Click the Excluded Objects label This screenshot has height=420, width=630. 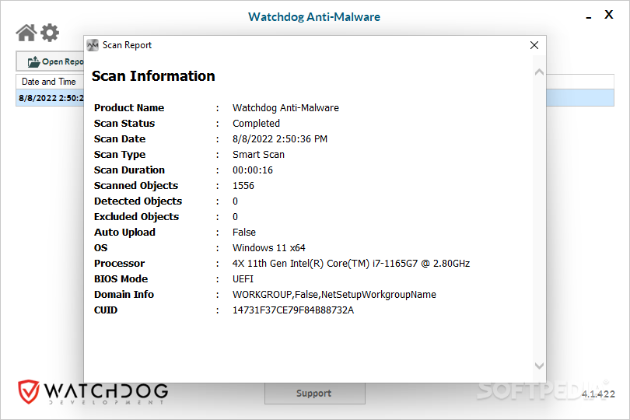point(136,217)
